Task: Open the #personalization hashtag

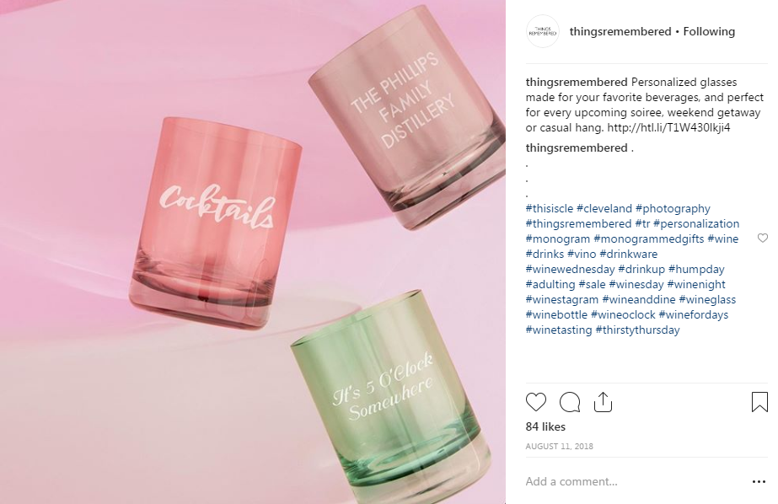Action: click(696, 223)
